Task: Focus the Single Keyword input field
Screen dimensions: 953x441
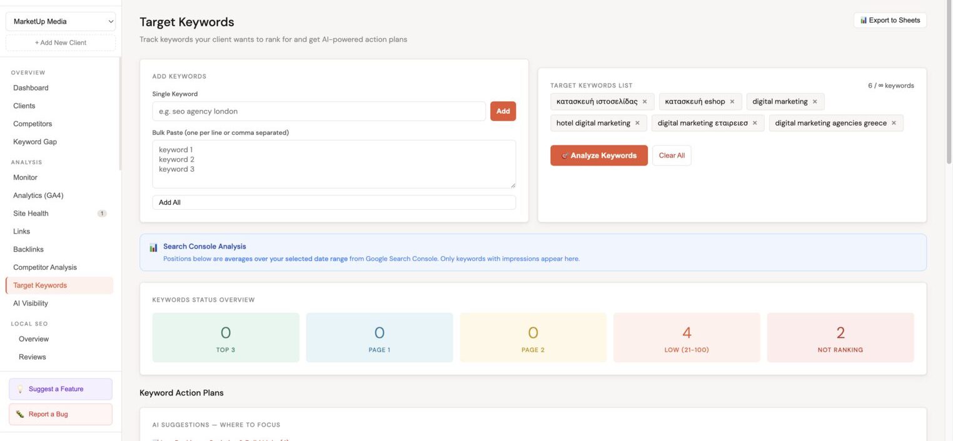Action: tap(319, 111)
